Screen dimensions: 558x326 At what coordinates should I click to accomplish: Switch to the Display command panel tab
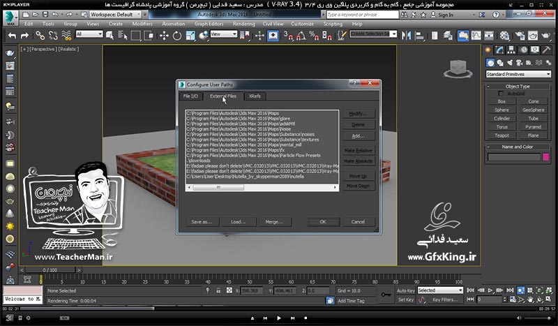tap(535, 50)
